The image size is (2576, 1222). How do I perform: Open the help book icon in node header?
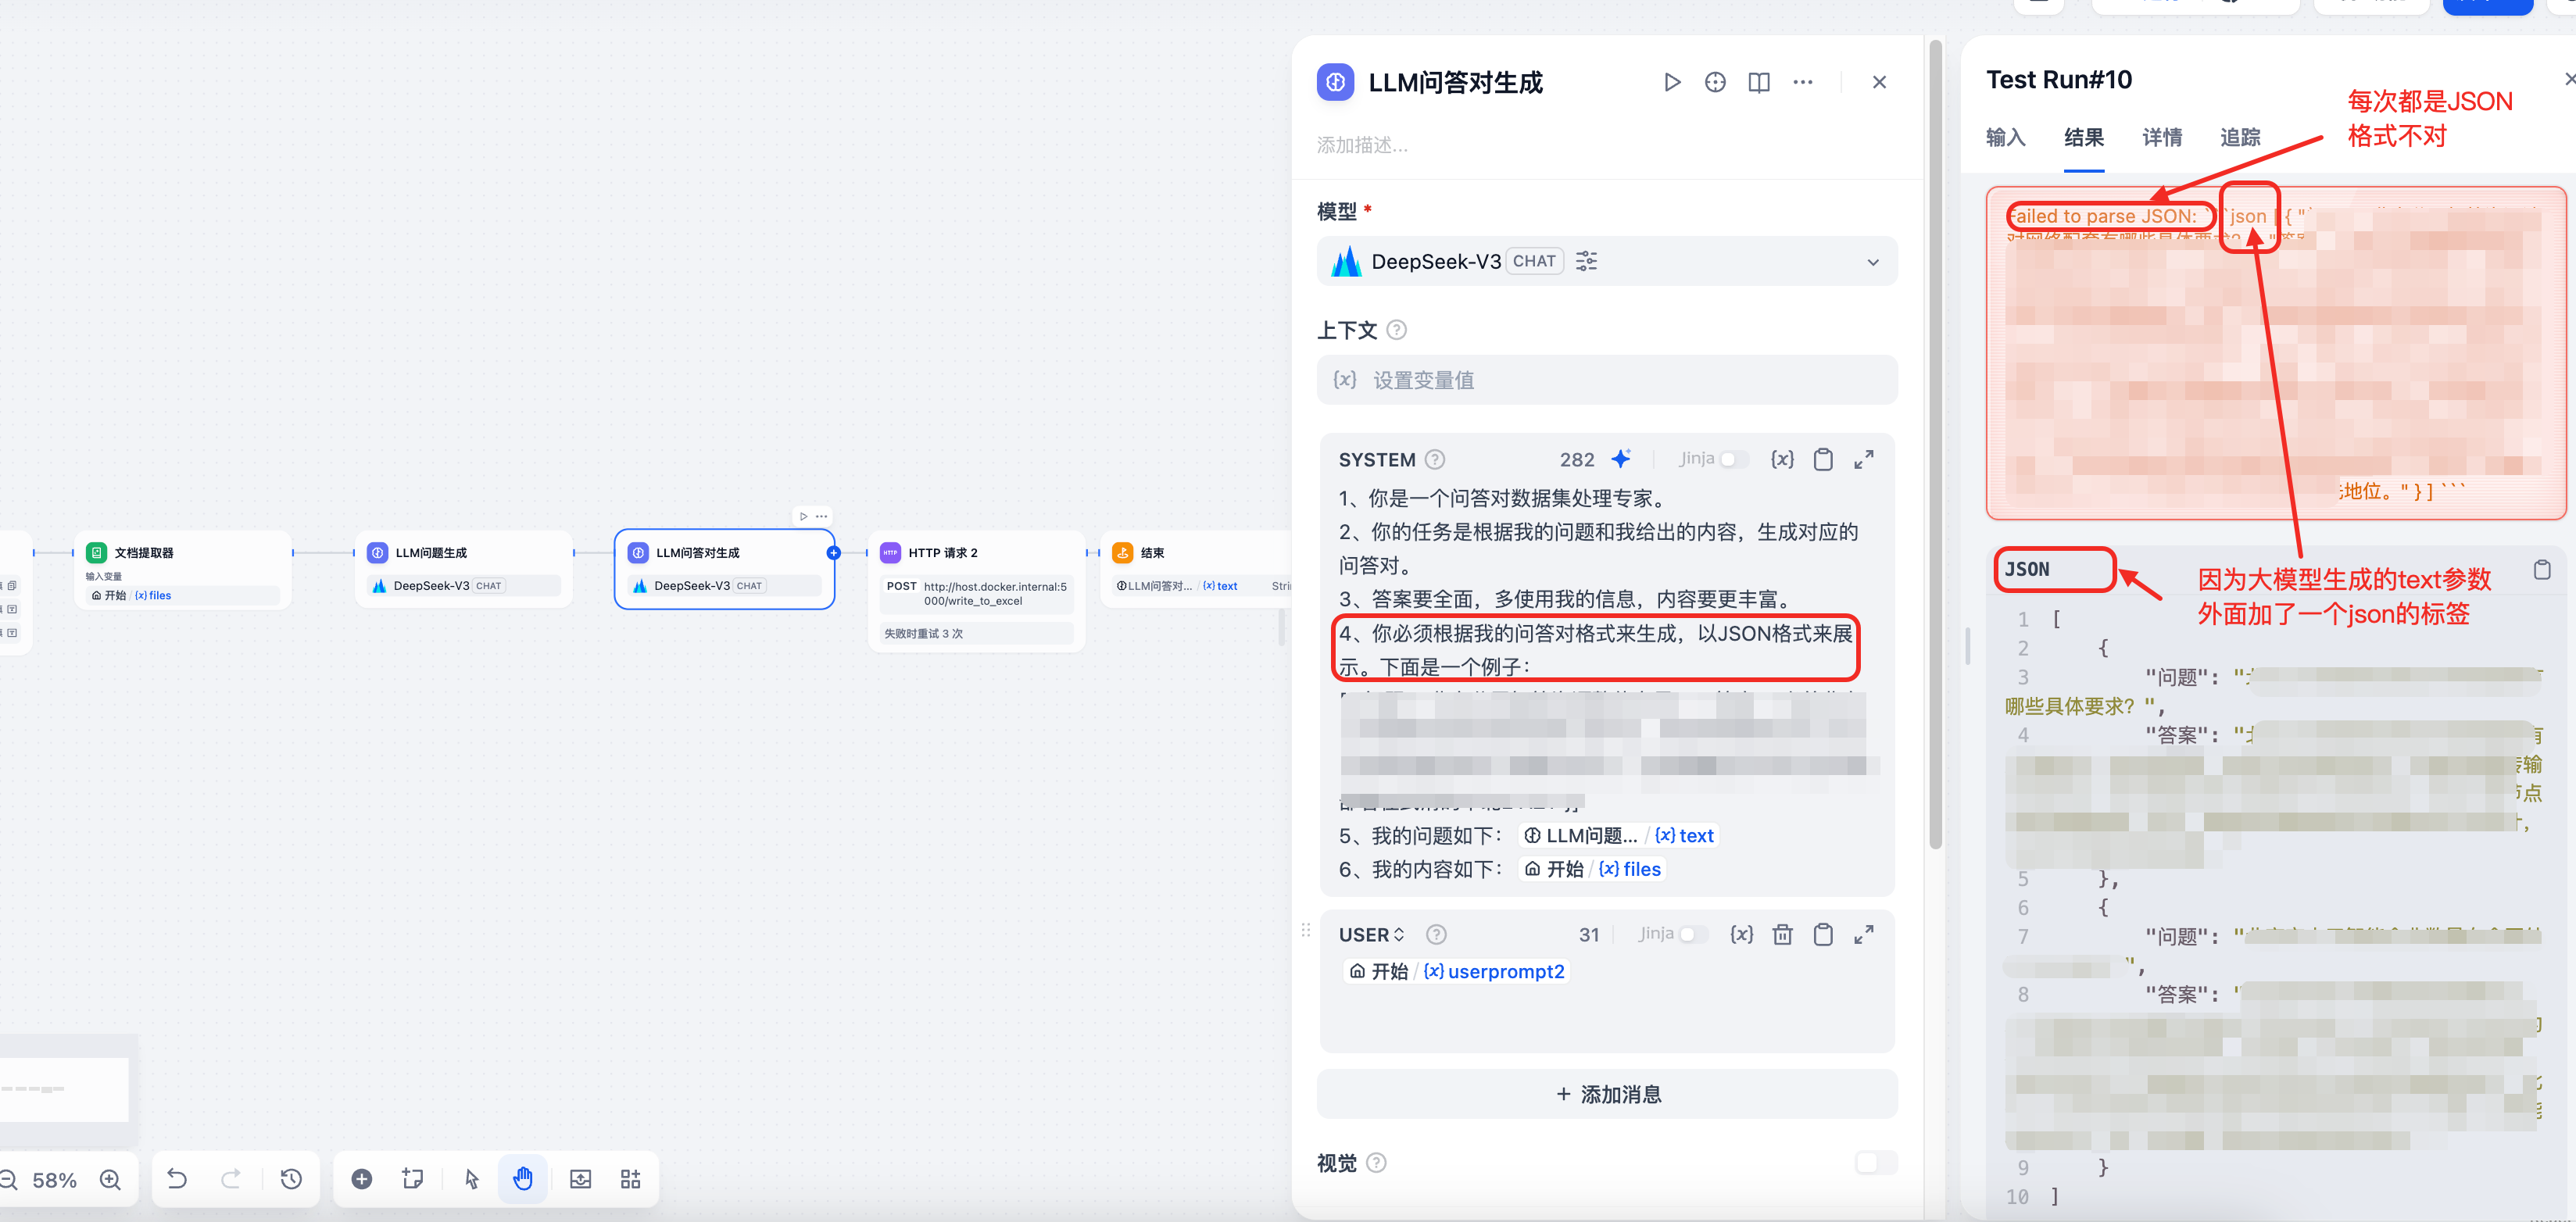coord(1758,82)
